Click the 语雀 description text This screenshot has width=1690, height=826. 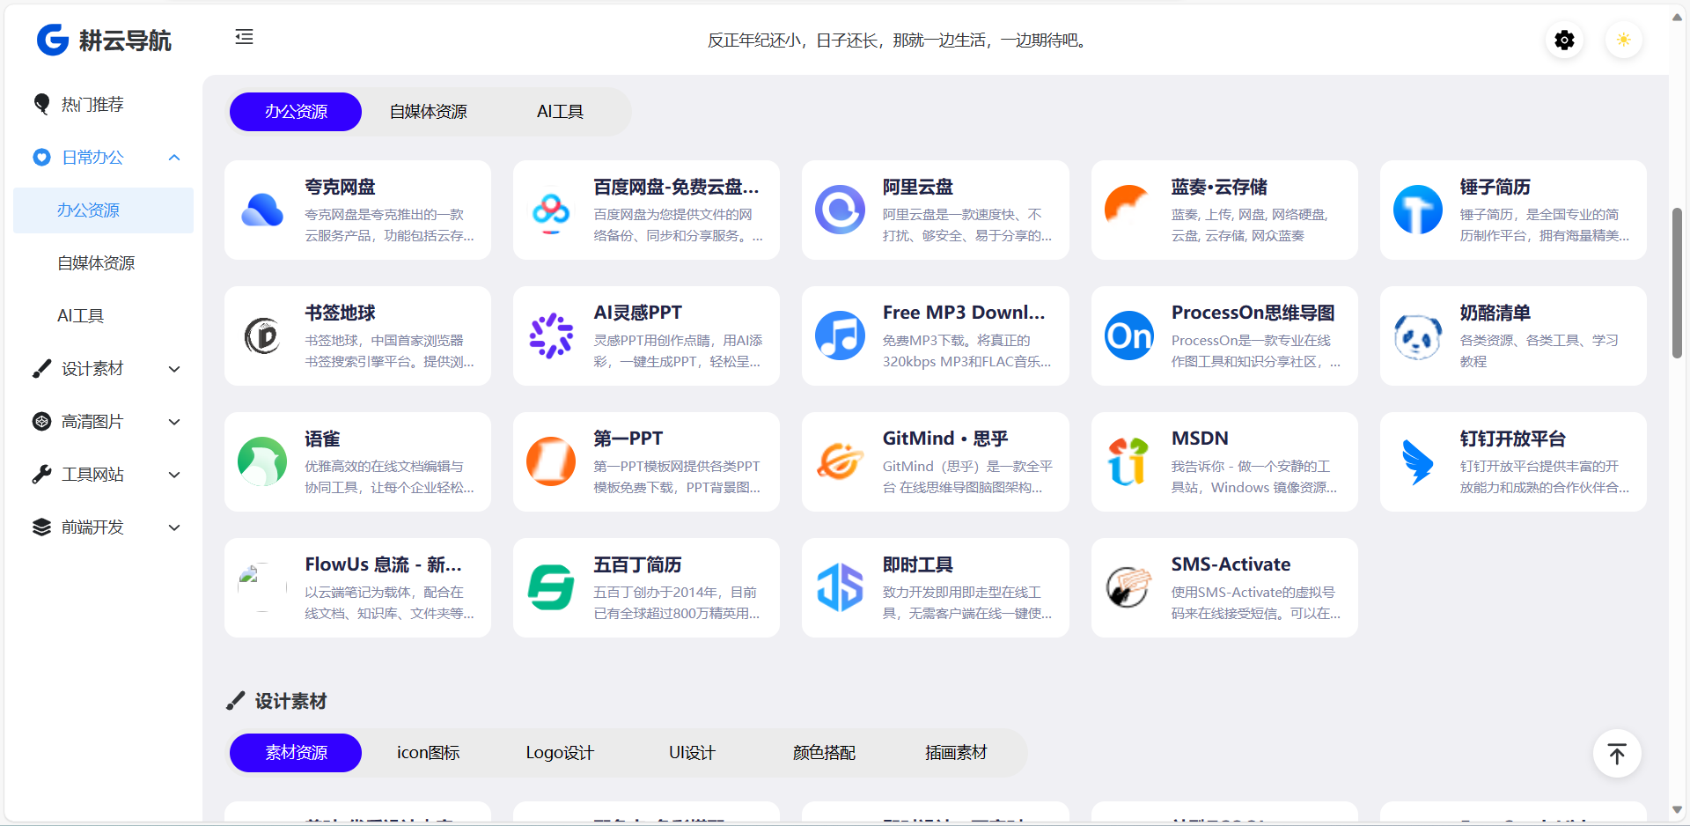coord(389,476)
